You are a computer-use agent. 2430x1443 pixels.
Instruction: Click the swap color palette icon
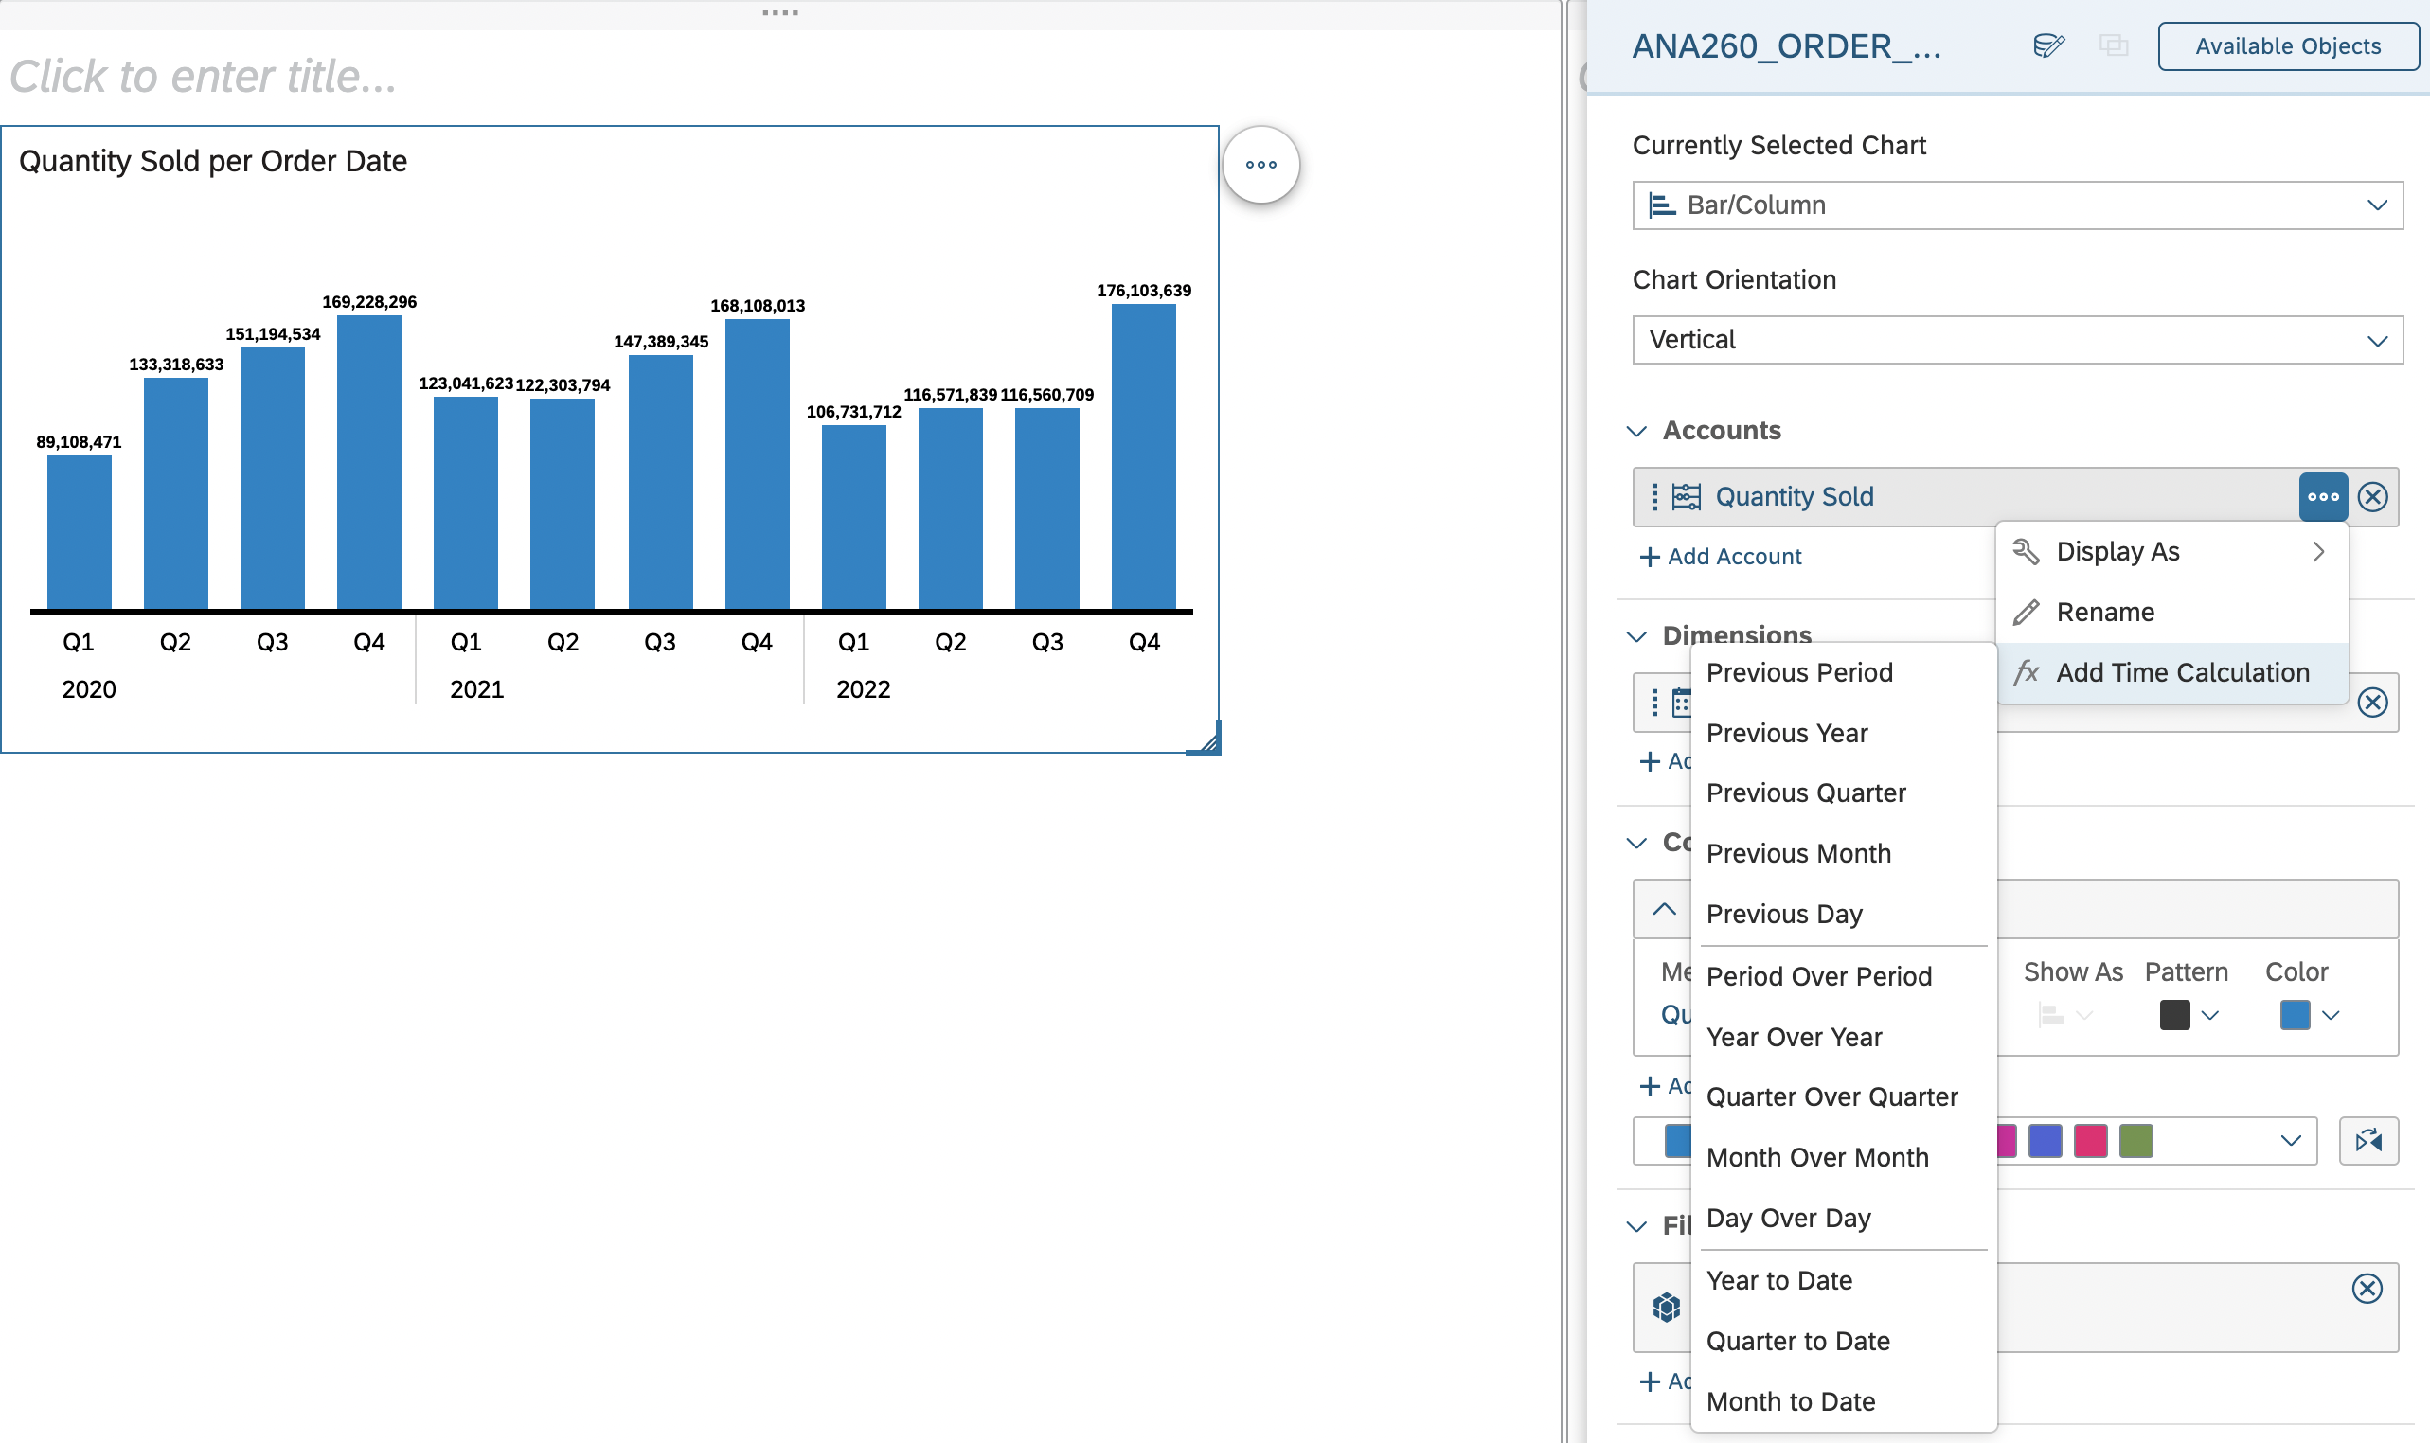[x=2367, y=1140]
